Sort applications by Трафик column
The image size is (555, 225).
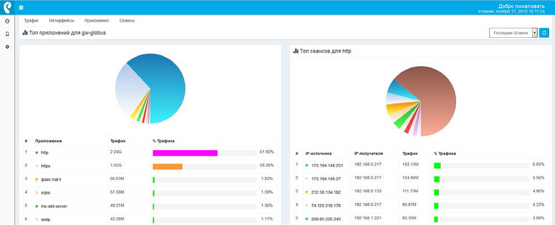pos(118,141)
